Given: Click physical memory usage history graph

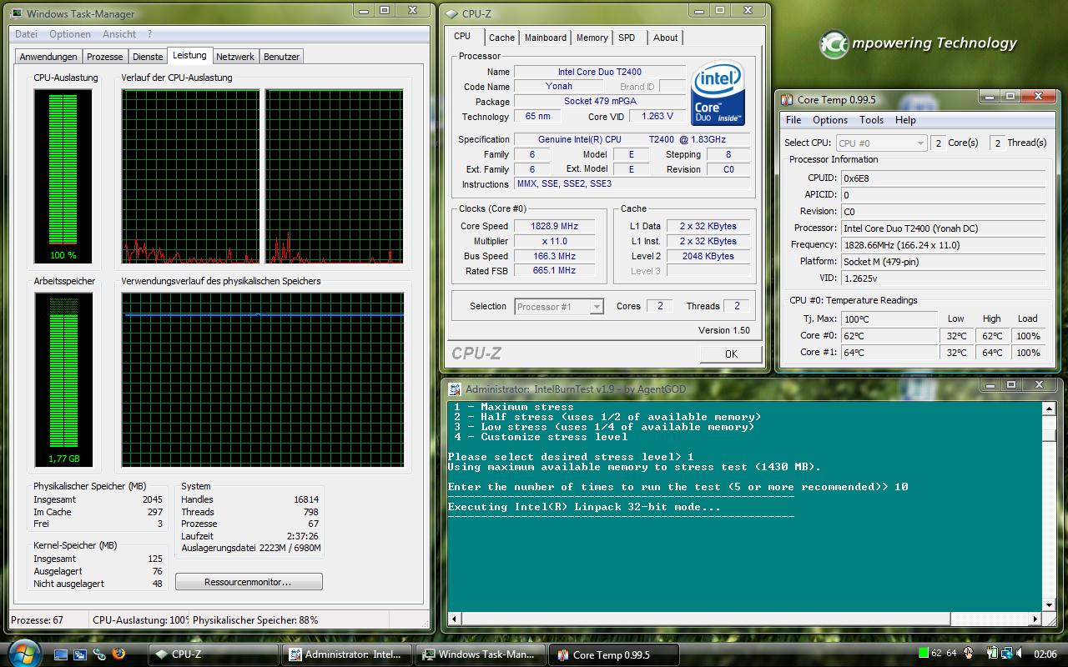Looking at the screenshot, I should 263,379.
